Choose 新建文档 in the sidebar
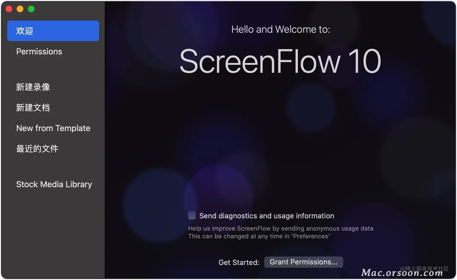This screenshot has height=280, width=457. click(33, 108)
